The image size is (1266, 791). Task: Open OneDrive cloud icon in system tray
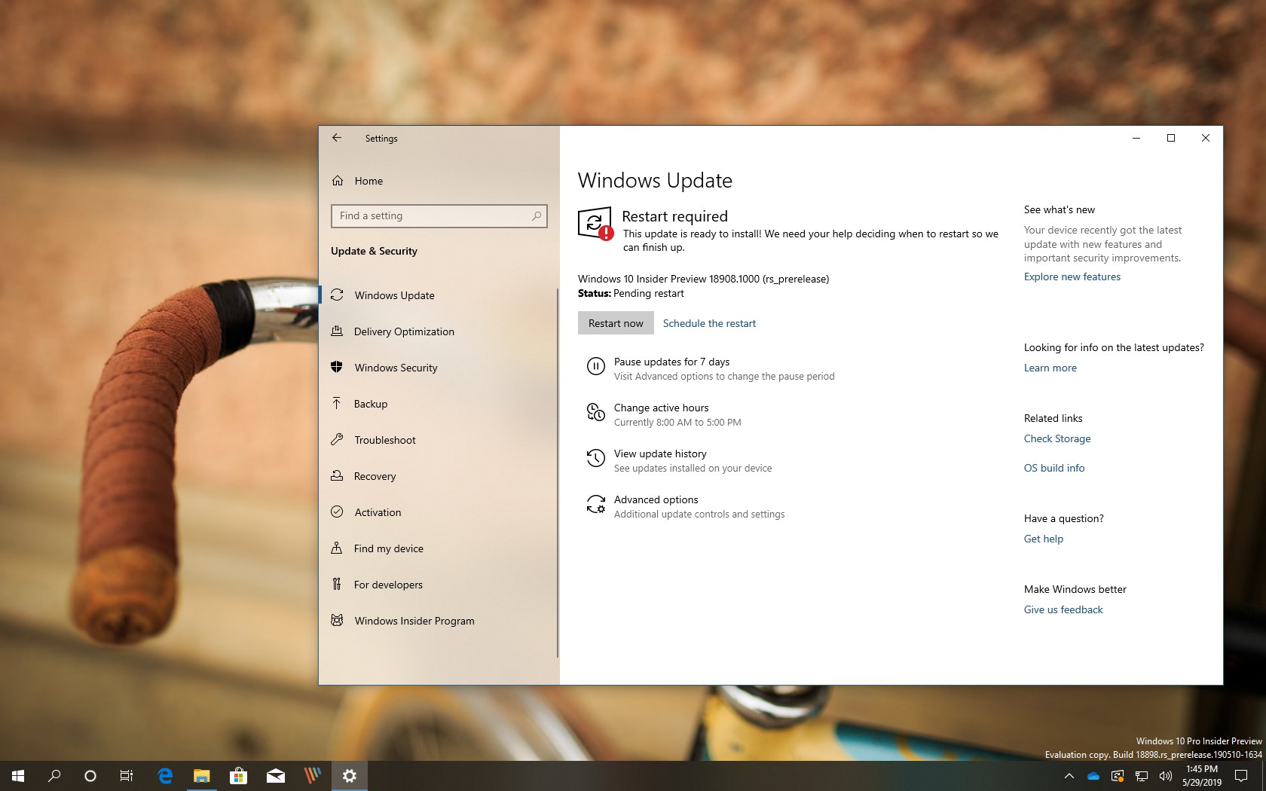[1093, 776]
